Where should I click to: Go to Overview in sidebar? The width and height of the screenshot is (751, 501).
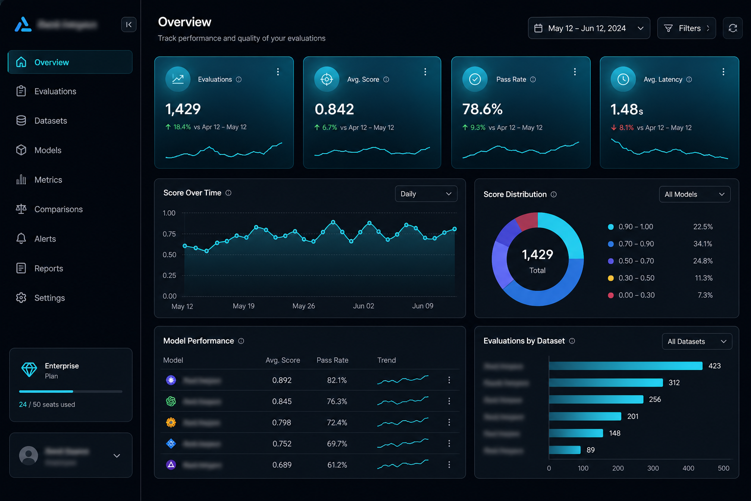coord(70,62)
